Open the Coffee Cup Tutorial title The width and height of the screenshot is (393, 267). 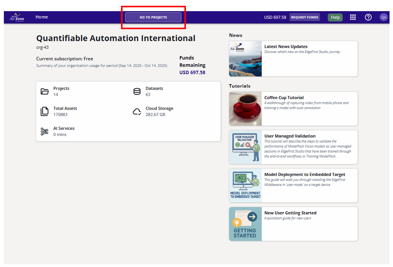click(x=284, y=98)
